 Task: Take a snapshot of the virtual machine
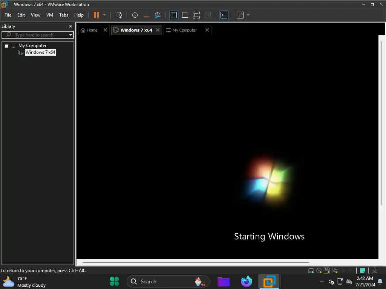(135, 15)
